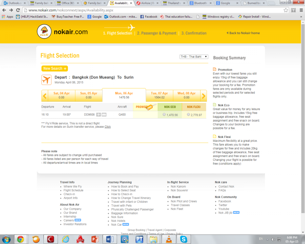Select the Sat, 04 Apr date tab
Image resolution: width=305 pixels, height=244 pixels.
(61, 95)
